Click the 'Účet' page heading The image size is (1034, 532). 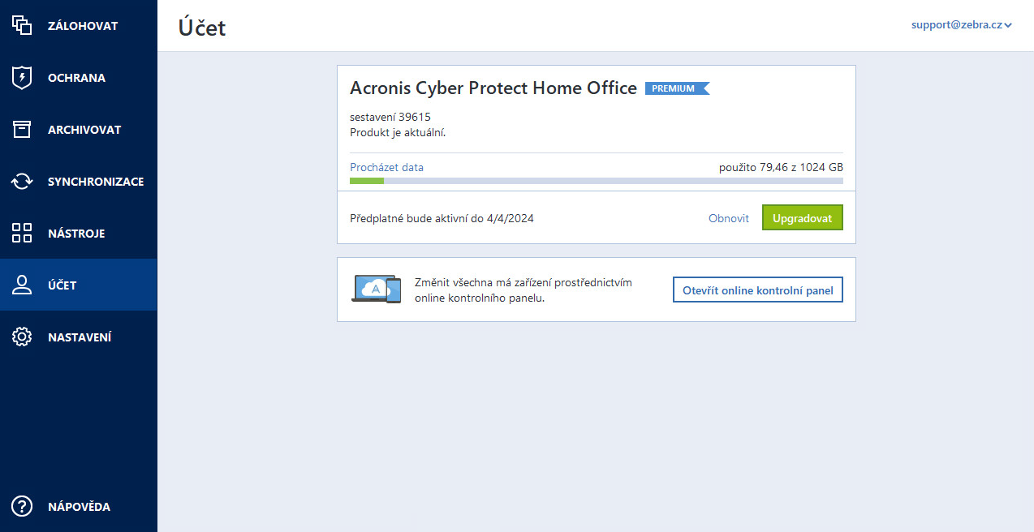[202, 28]
